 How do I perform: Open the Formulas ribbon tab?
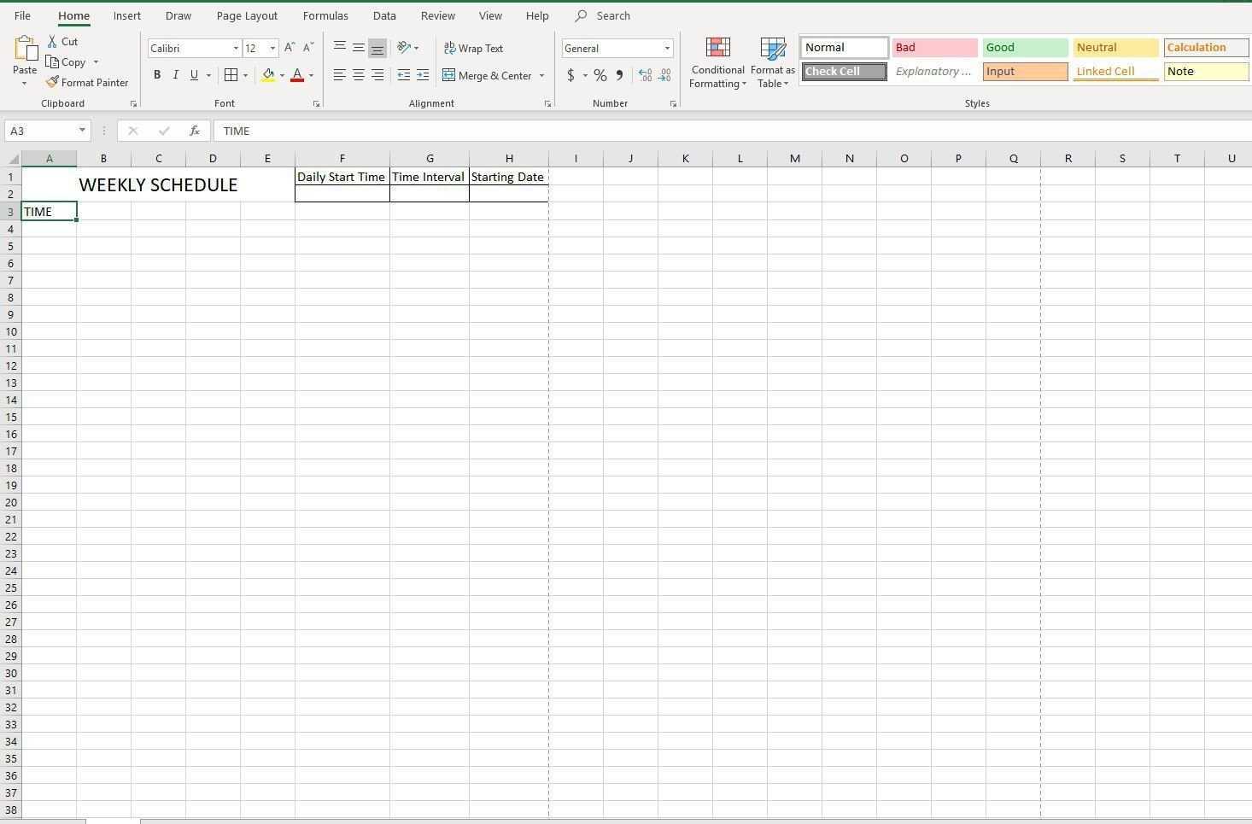[325, 16]
